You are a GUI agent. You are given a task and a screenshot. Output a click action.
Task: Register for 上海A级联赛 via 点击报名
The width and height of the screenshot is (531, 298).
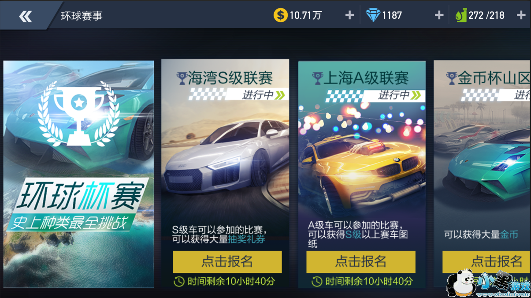pyautogui.click(x=361, y=261)
